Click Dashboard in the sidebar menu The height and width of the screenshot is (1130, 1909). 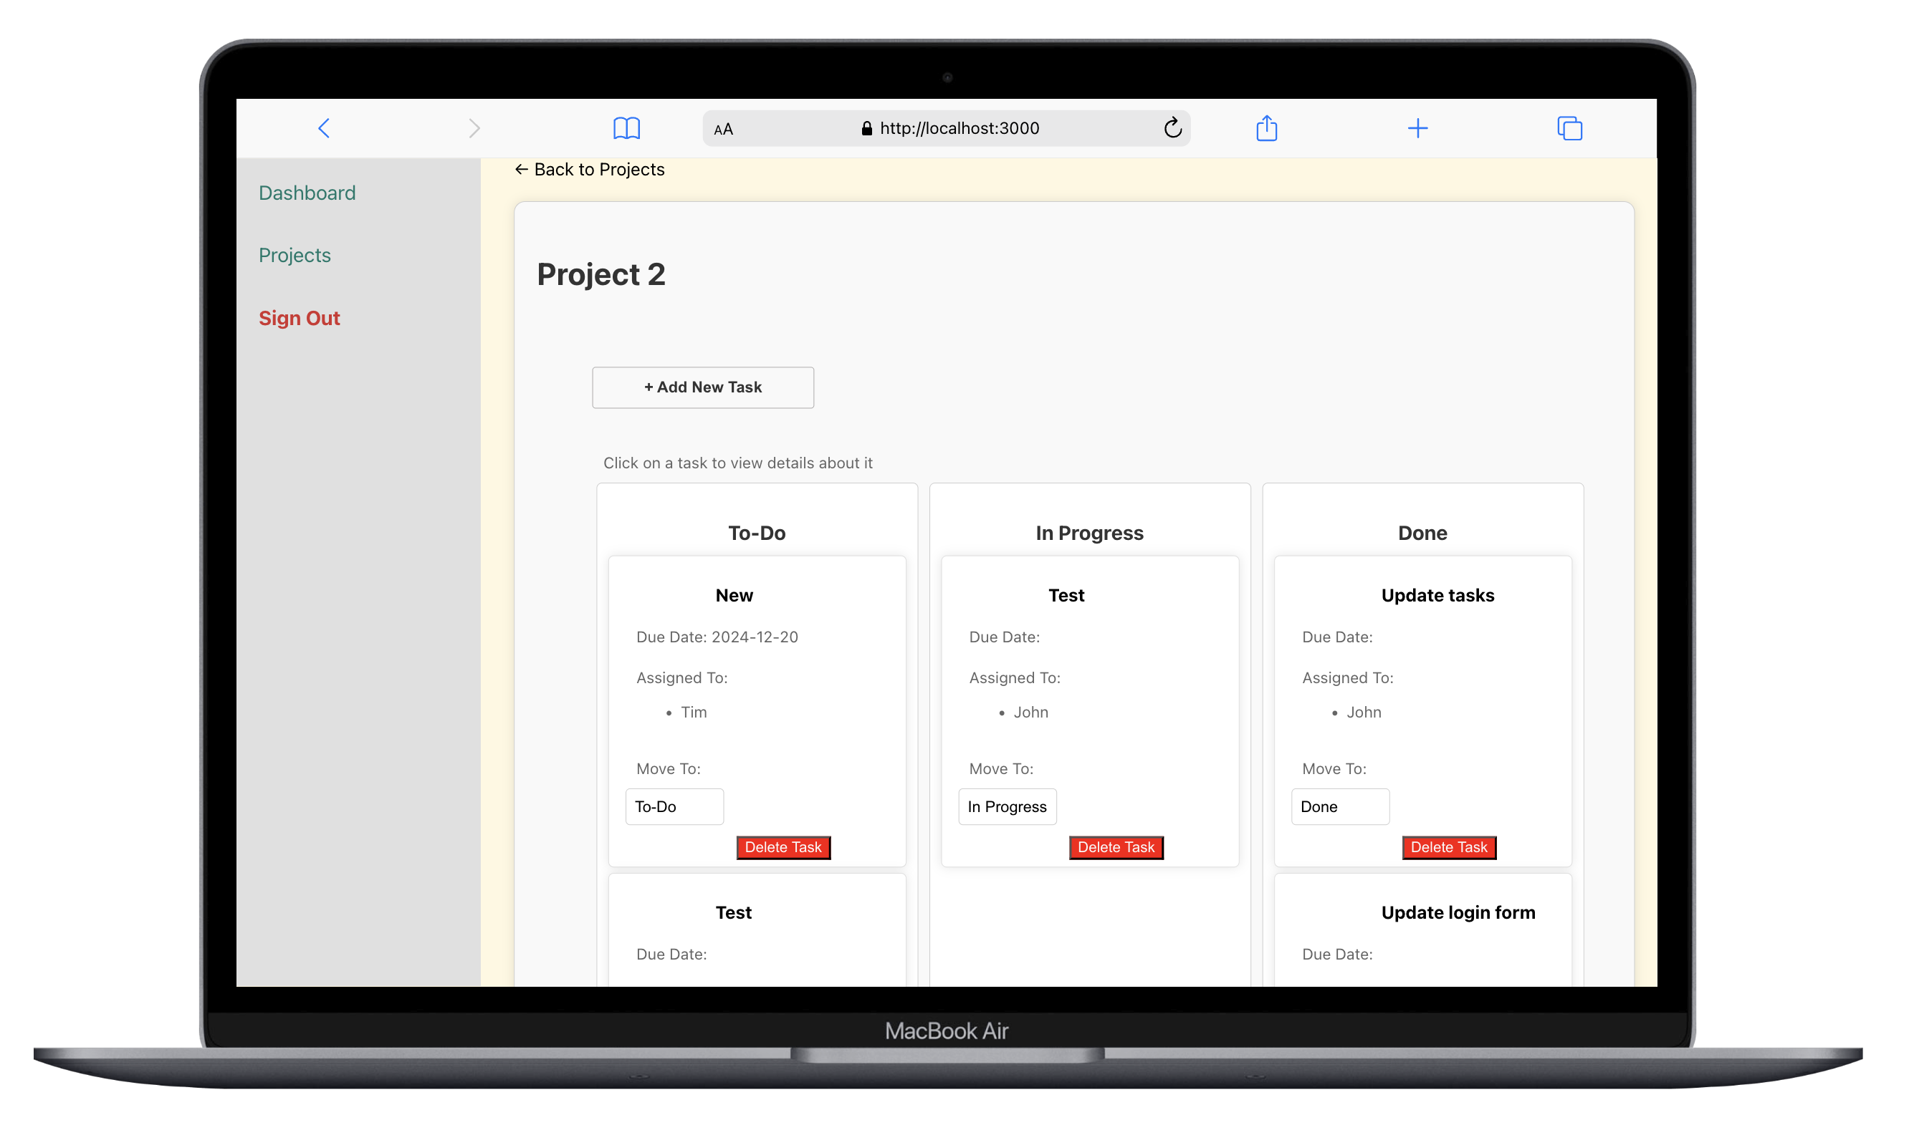(307, 193)
